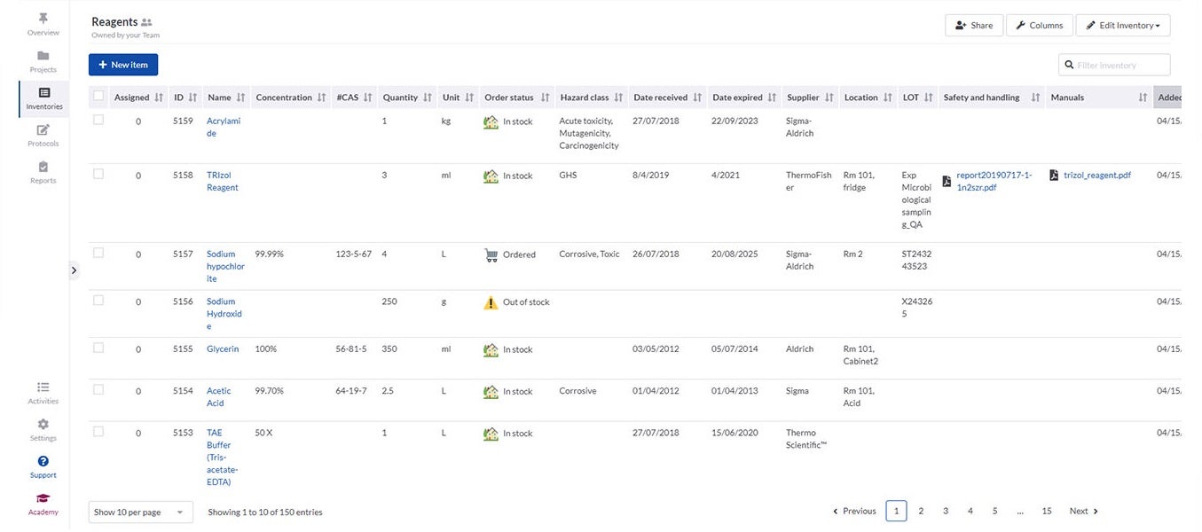The width and height of the screenshot is (1202, 532).
Task: Open the Edit Inventory dropdown
Action: (x=1122, y=26)
